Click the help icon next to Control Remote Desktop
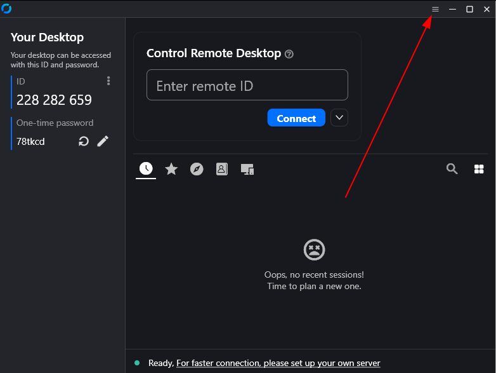 (289, 54)
